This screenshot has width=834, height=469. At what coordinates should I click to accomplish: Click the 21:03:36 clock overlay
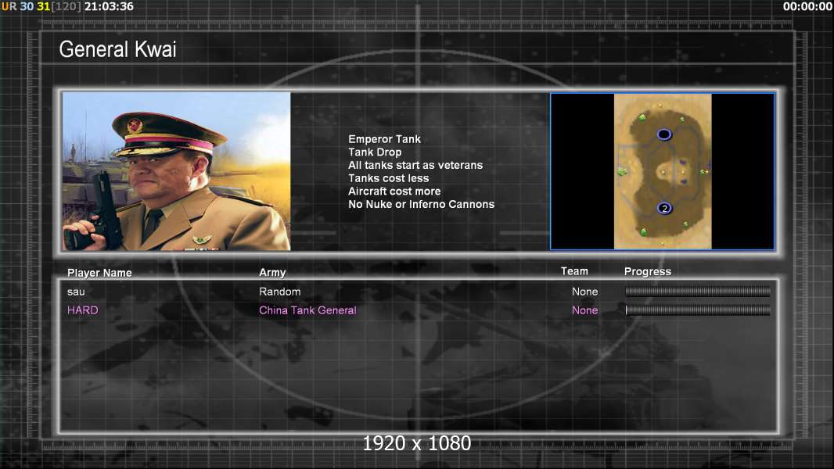click(x=109, y=6)
